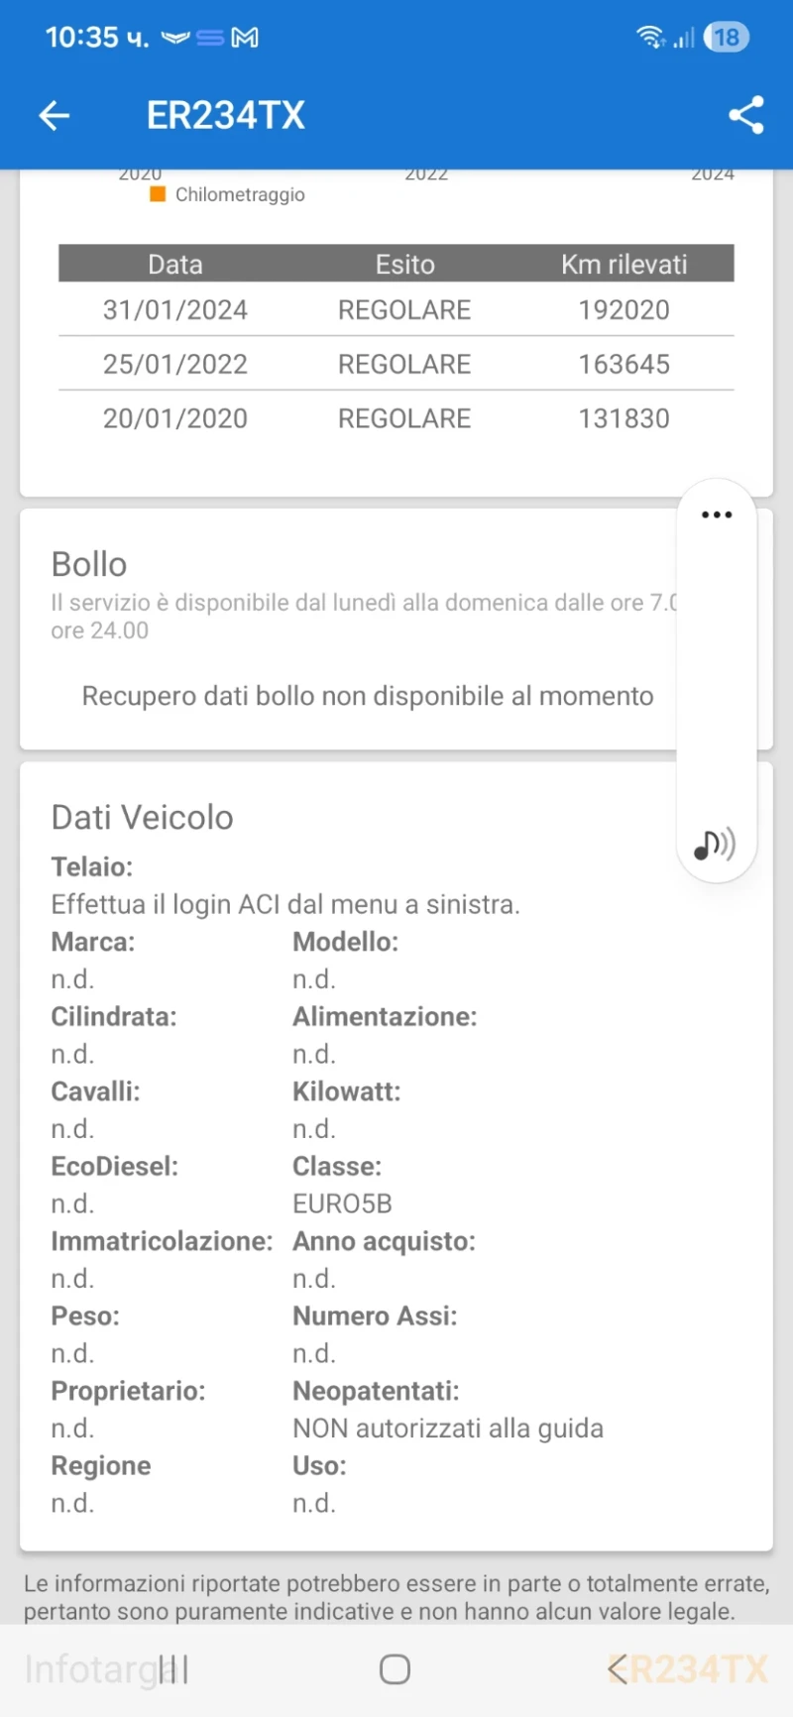Open the three-dots floating menu
Screen dimensions: 793x1717
tap(716, 515)
